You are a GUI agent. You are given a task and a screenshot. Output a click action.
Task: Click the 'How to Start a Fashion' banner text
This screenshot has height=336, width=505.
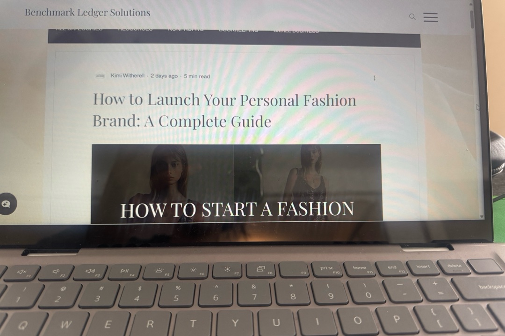pos(237,210)
